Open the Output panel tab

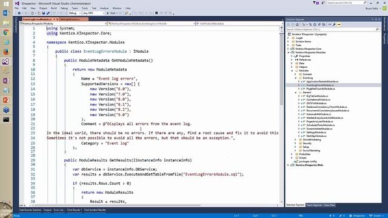pos(47,210)
